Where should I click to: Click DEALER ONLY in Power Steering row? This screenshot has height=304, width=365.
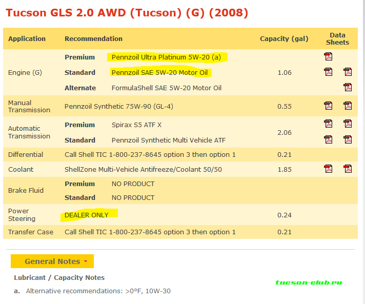coord(86,215)
